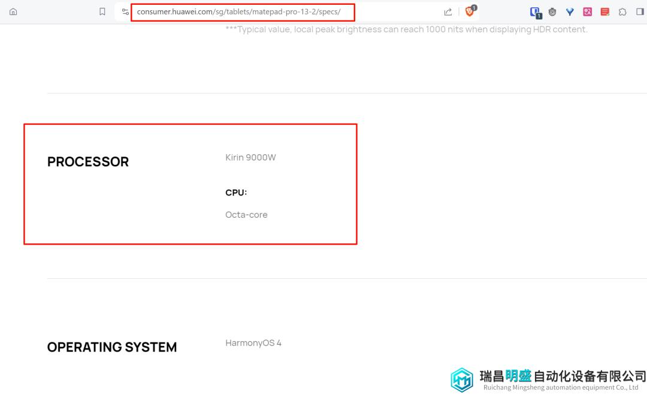
Task: Open the extensions puzzle-piece menu
Action: pyautogui.click(x=622, y=12)
